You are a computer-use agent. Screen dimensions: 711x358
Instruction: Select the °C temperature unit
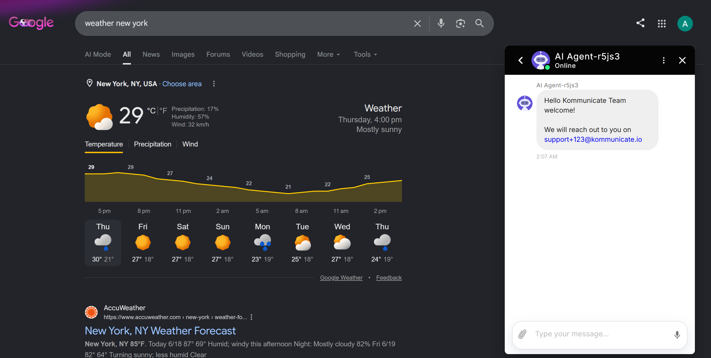pyautogui.click(x=151, y=111)
